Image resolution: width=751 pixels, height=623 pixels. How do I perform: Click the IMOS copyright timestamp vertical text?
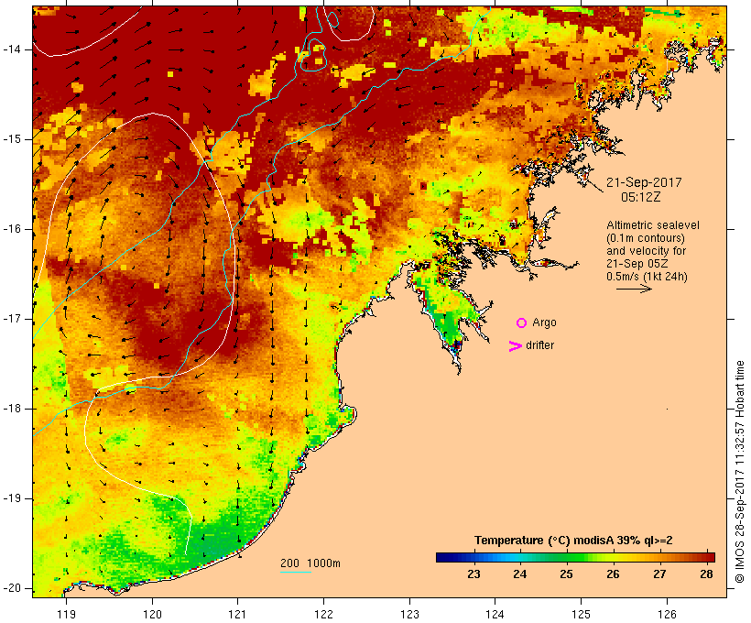pyautogui.click(x=740, y=472)
